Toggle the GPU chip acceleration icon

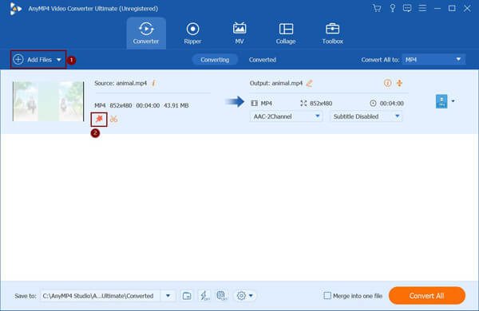(x=222, y=296)
